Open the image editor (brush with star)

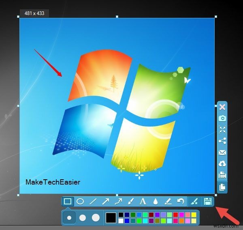pyautogui.click(x=194, y=202)
